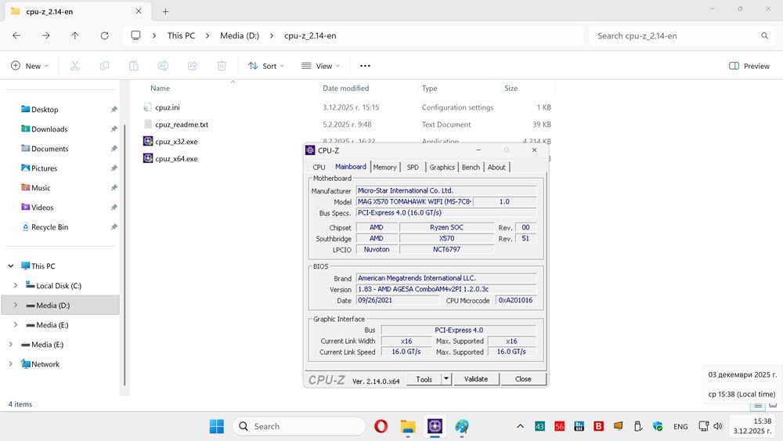Go forward in File Explorer

[45, 36]
